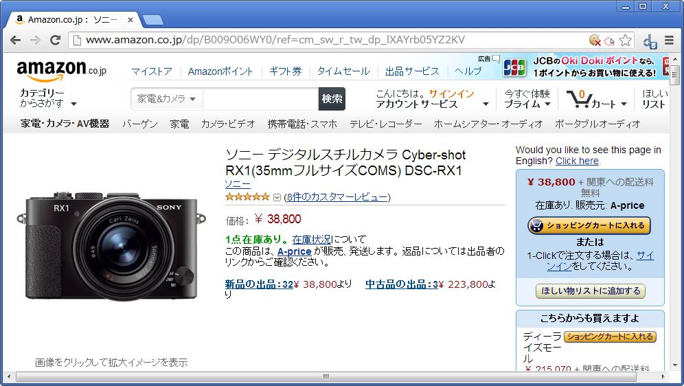Close the Amazon.co.jp browser tab

click(130, 20)
